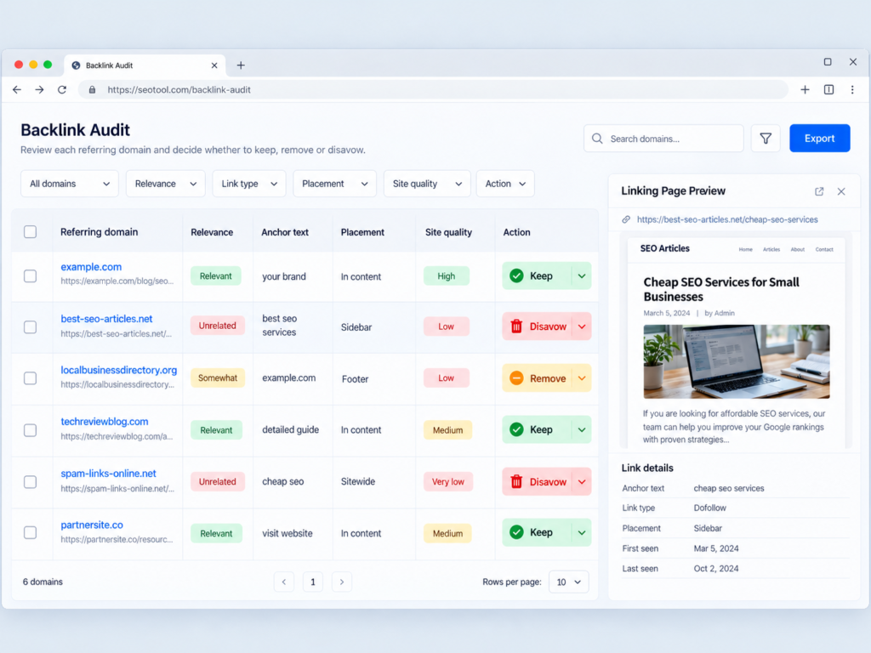The height and width of the screenshot is (653, 871).
Task: Open the Site quality filter dropdown
Action: (427, 184)
